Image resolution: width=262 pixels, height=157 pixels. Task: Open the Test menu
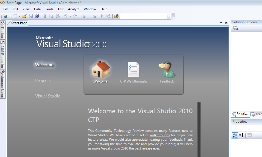(61, 9)
